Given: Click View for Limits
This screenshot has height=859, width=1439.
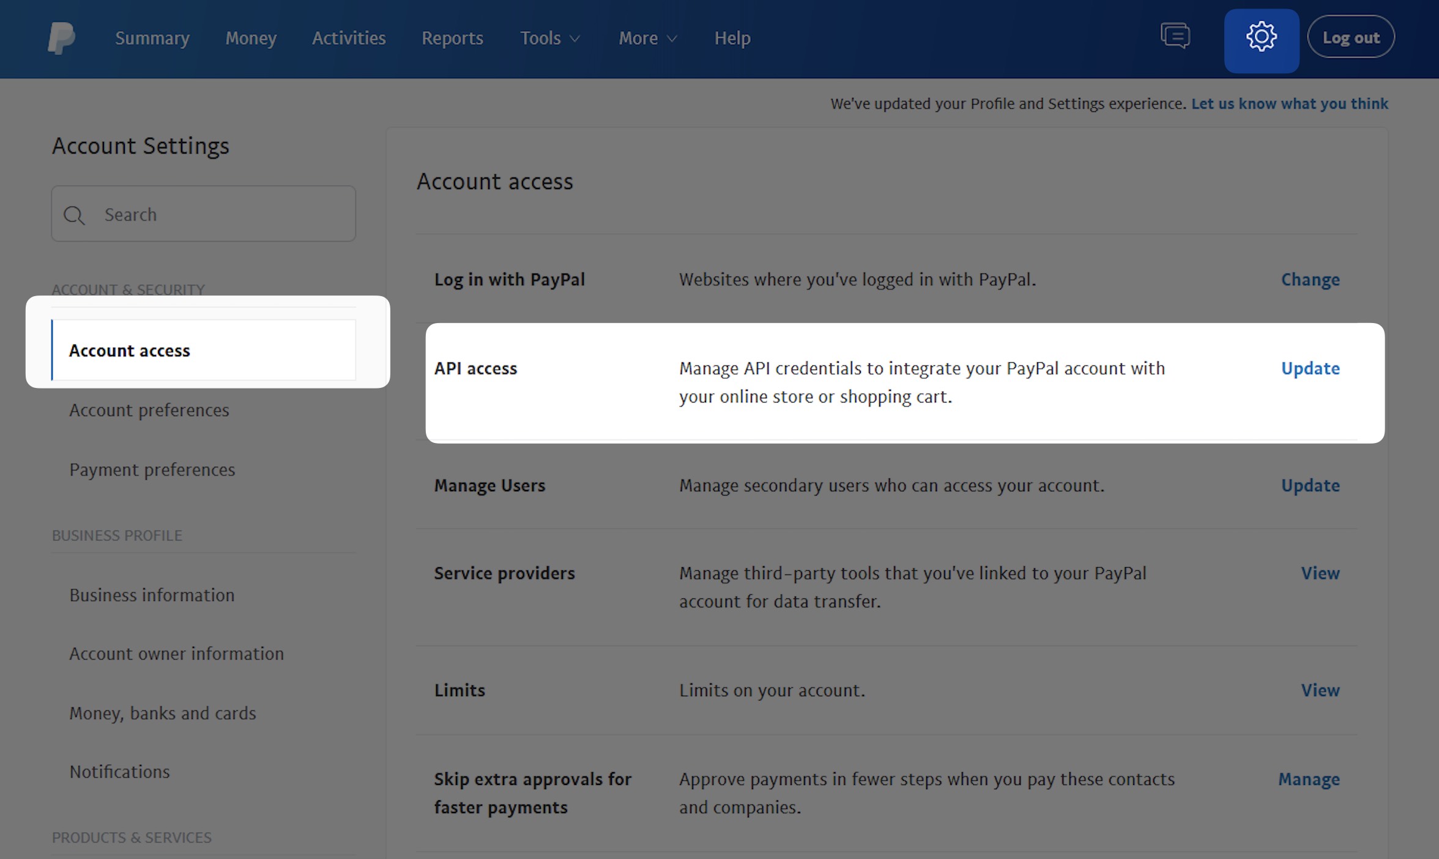Looking at the screenshot, I should click(x=1320, y=690).
